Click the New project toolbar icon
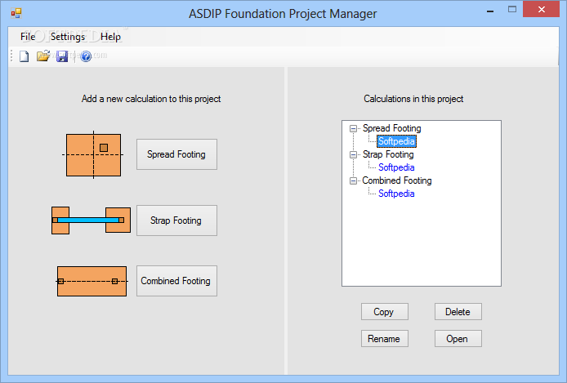The height and width of the screenshot is (383, 567). 25,56
